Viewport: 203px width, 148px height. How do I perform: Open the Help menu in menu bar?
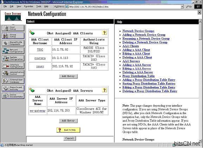click(46, 6)
